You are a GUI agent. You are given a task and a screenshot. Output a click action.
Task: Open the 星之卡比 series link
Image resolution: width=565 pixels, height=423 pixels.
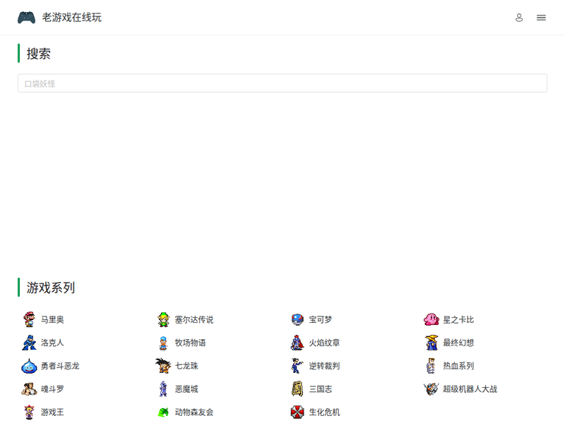click(458, 319)
